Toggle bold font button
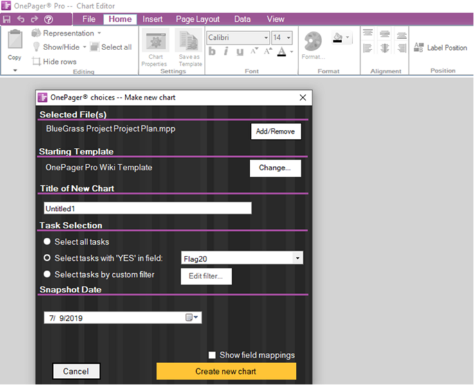474x385 pixels. (x=212, y=51)
